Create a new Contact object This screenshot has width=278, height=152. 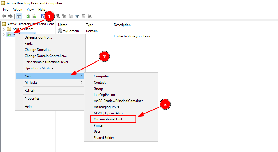click(121, 82)
